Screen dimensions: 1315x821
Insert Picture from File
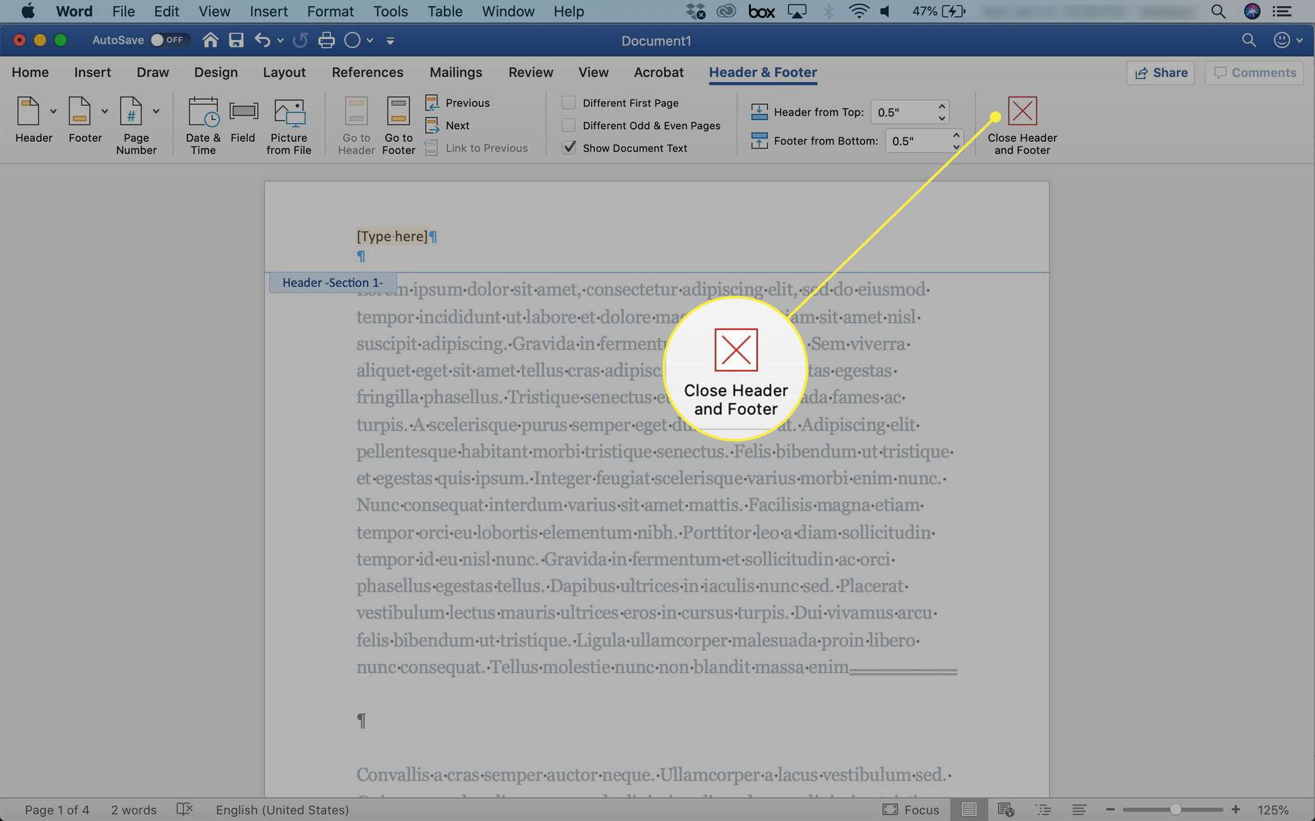point(289,126)
